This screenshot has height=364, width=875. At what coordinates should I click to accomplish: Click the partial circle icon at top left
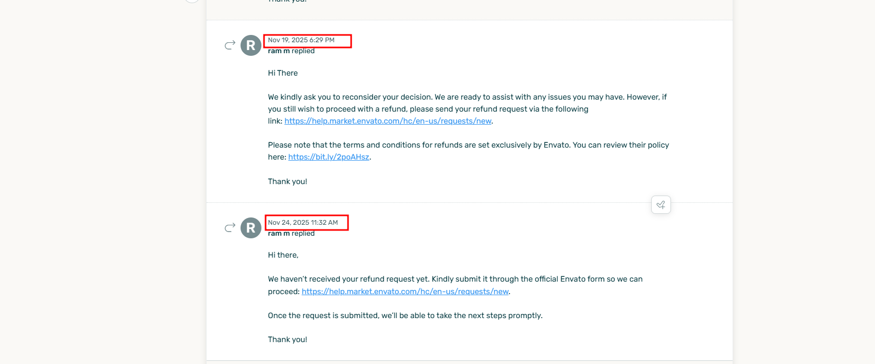[192, 1]
